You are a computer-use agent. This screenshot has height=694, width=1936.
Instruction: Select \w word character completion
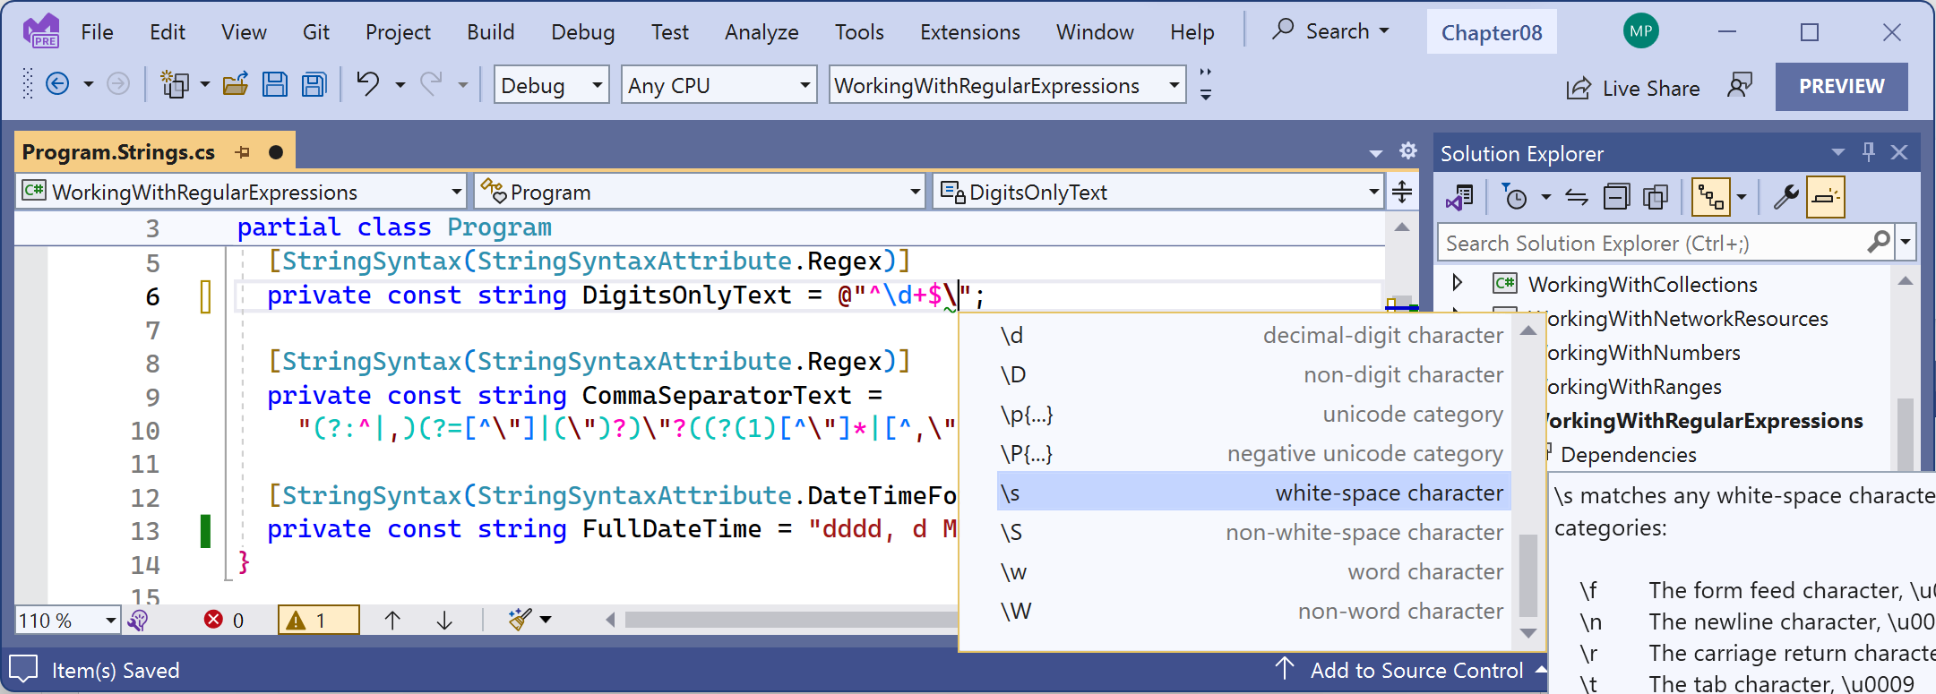click(1253, 571)
